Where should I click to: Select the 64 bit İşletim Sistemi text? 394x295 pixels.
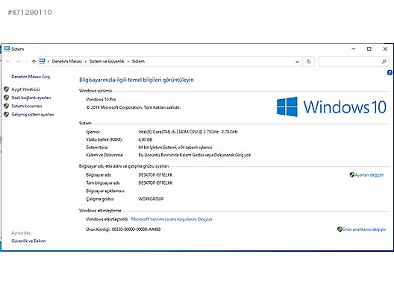[x=175, y=147]
